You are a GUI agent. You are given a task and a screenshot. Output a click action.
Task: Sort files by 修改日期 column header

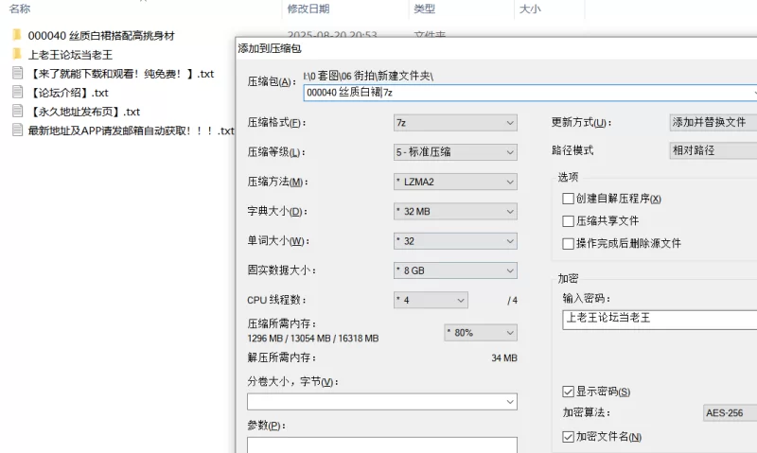pos(307,9)
